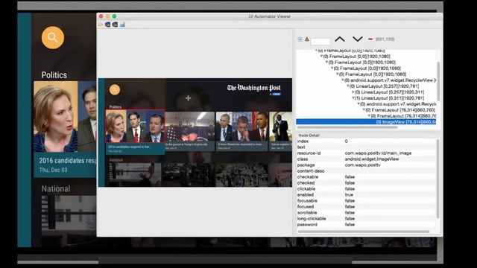Click the Trump rally thumbnail in screenshot
The width and height of the screenshot is (477, 268).
(x=189, y=126)
